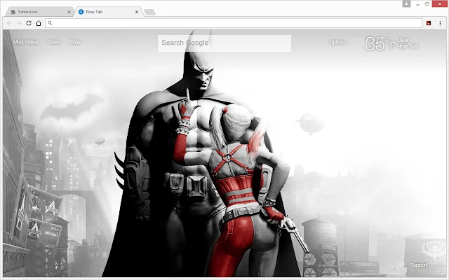449x280 pixels.
Task: Click the cloud weather icon
Action: pyautogui.click(x=358, y=42)
